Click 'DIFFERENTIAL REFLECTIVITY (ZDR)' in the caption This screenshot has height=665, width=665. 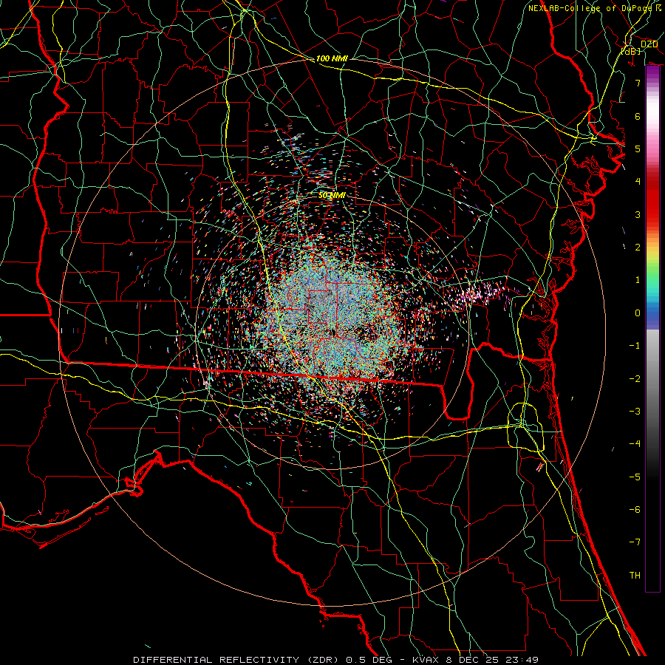(237, 660)
